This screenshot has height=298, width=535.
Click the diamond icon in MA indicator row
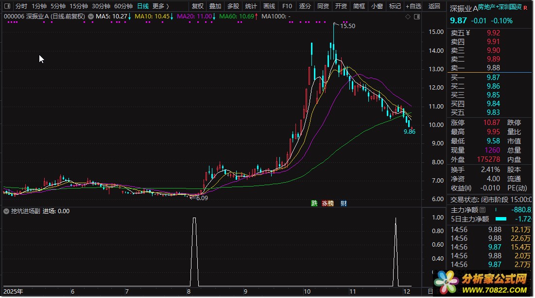point(408,16)
